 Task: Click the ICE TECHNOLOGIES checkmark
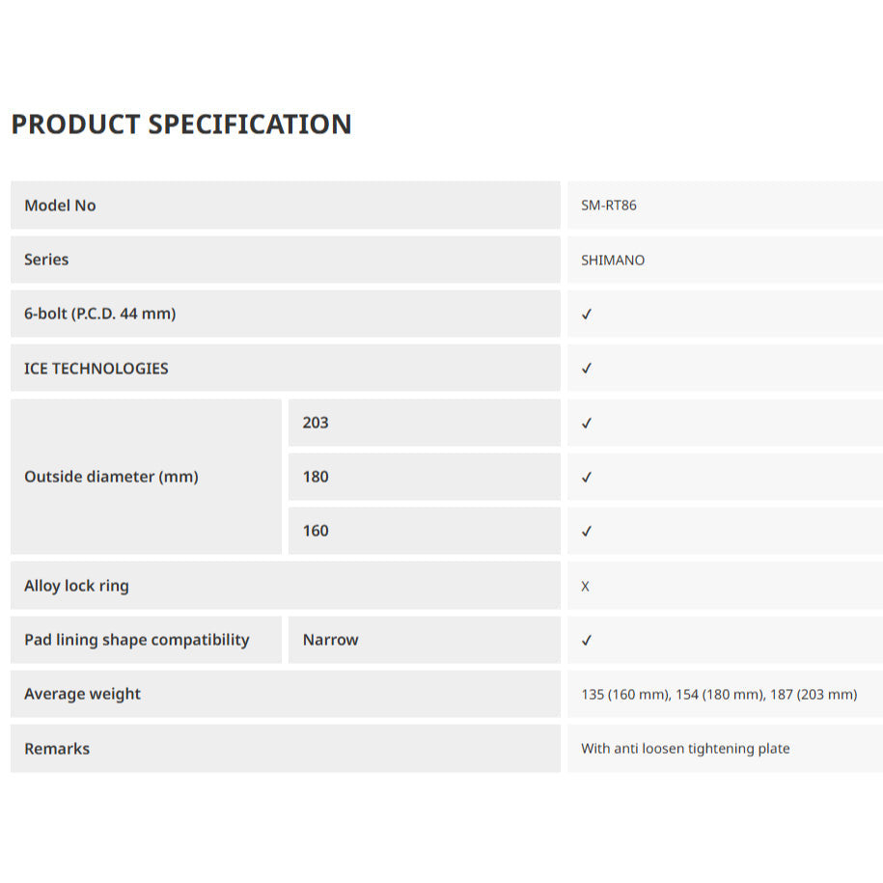pyautogui.click(x=587, y=369)
